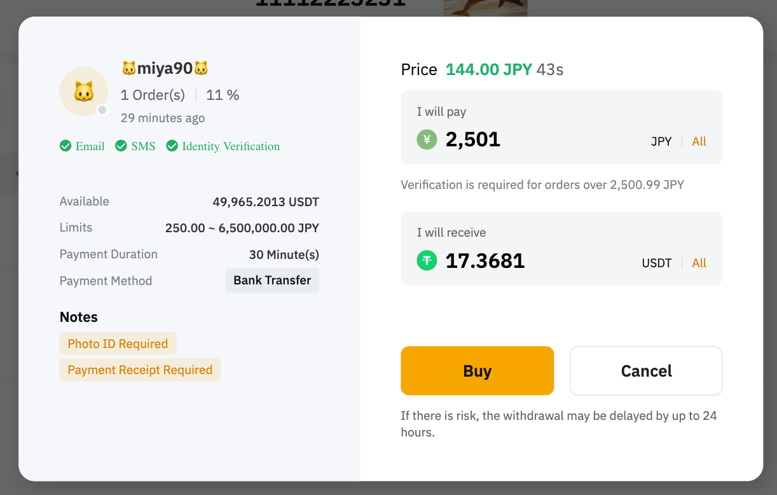
Task: Cancel the order dialog
Action: click(x=645, y=371)
